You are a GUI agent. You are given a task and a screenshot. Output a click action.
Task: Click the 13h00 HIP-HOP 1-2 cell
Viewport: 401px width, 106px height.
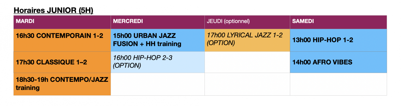(x=338, y=40)
